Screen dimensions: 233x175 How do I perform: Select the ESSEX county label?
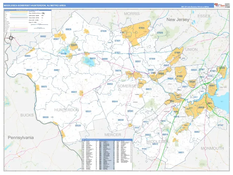204,16
